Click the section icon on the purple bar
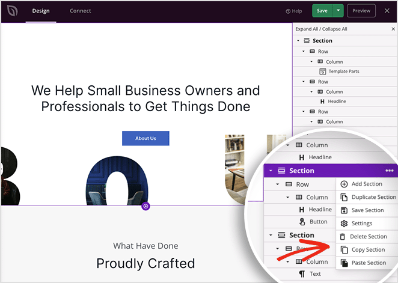398x283 pixels. (281, 171)
